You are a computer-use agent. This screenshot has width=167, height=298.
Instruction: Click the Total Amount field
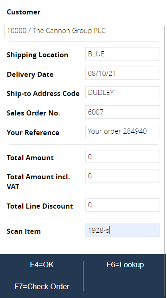tap(122, 156)
